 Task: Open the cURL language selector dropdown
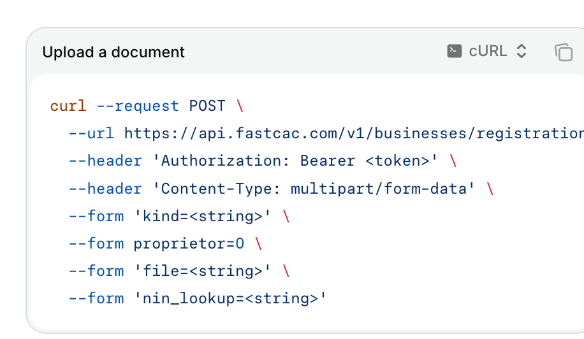(487, 52)
